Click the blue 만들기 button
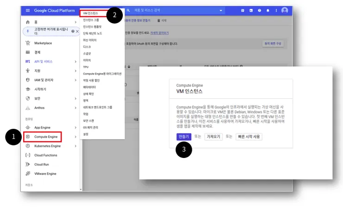Screen dimensions: 343x208 coord(184,137)
